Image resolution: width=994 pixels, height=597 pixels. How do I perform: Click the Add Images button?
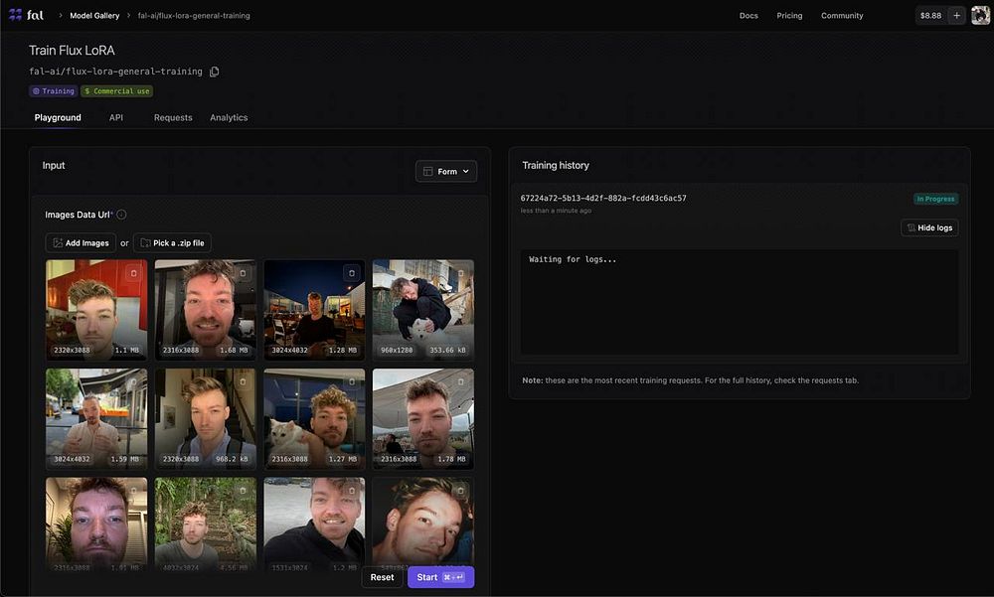[82, 242]
